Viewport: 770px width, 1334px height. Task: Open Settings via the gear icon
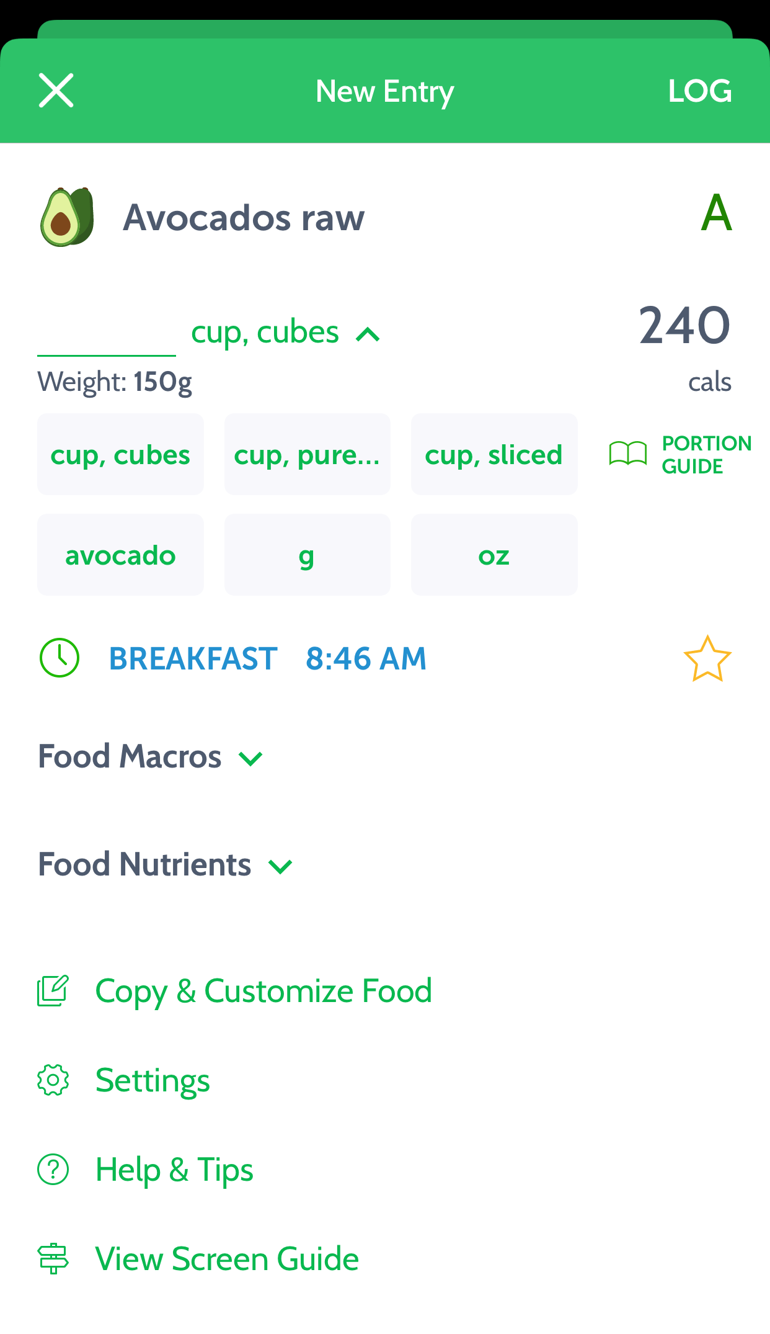(x=53, y=1080)
